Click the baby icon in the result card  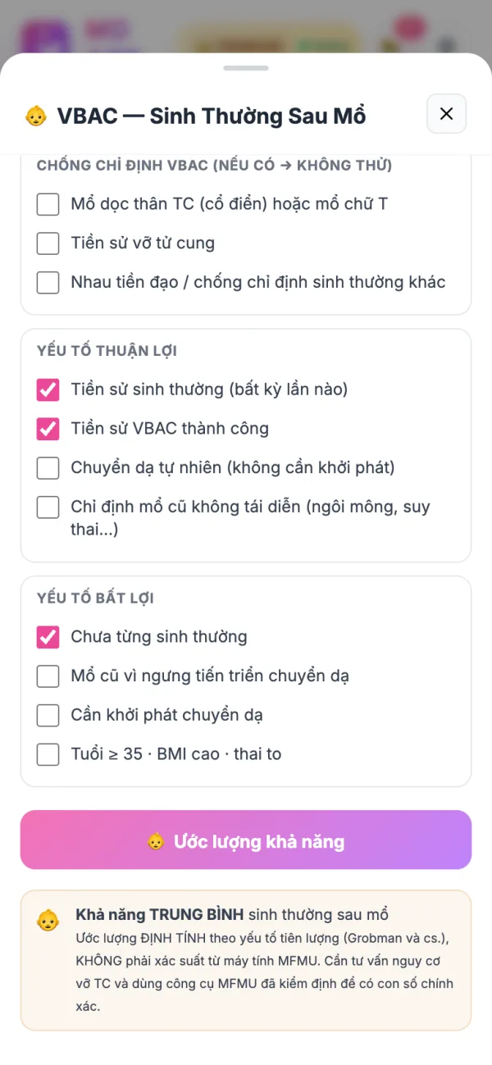tap(48, 921)
